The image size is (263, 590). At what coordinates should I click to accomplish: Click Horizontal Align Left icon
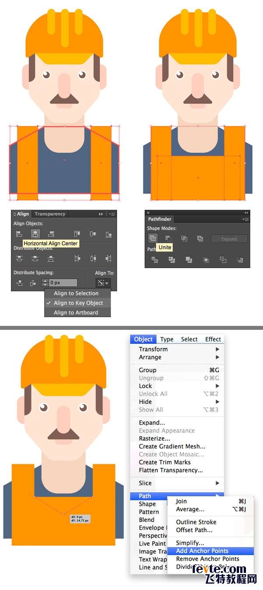click(x=19, y=234)
